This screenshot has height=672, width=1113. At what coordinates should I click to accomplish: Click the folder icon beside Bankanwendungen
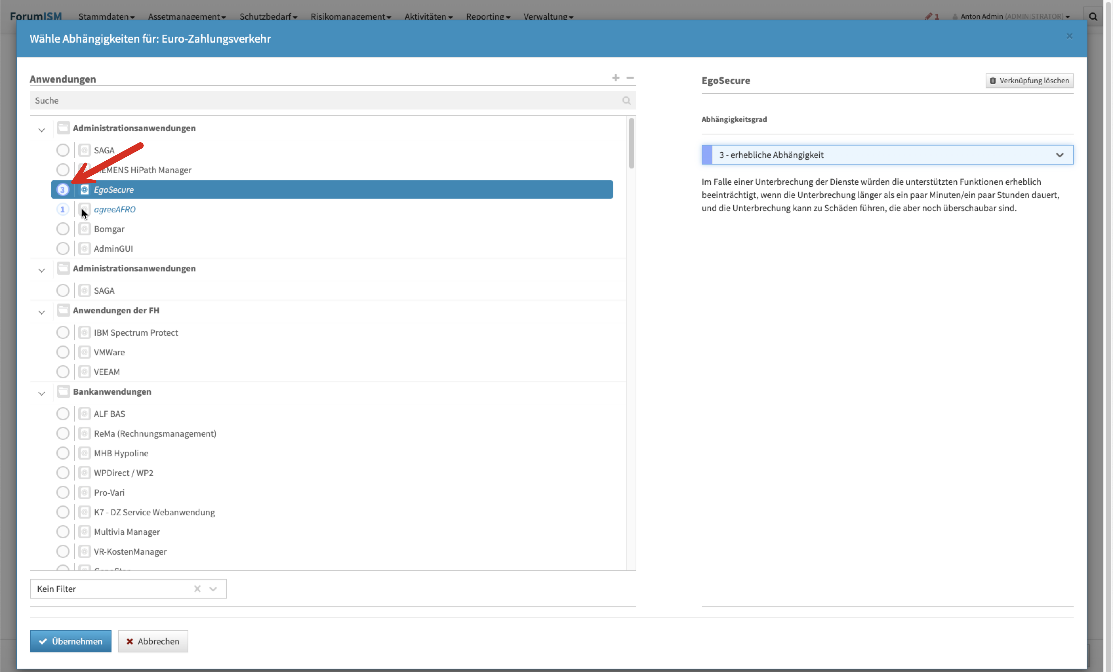[x=63, y=391]
